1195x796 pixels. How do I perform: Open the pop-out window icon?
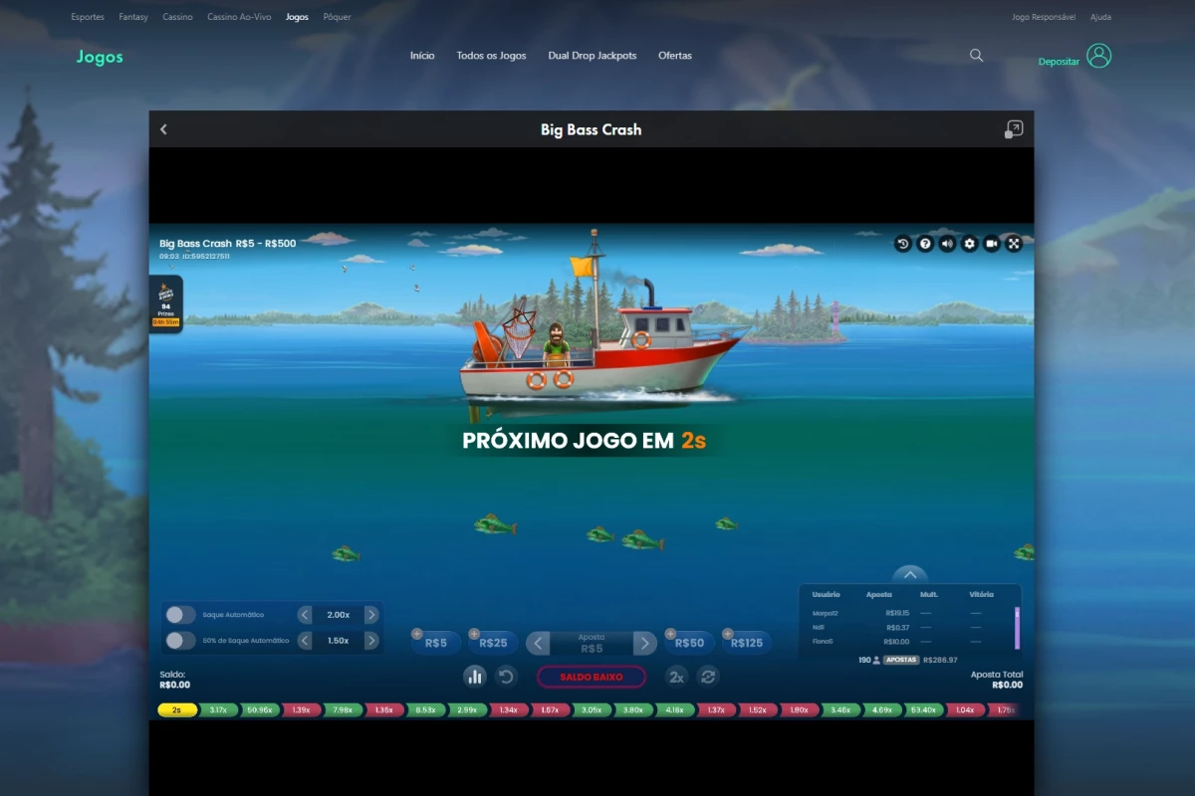[x=1014, y=129]
